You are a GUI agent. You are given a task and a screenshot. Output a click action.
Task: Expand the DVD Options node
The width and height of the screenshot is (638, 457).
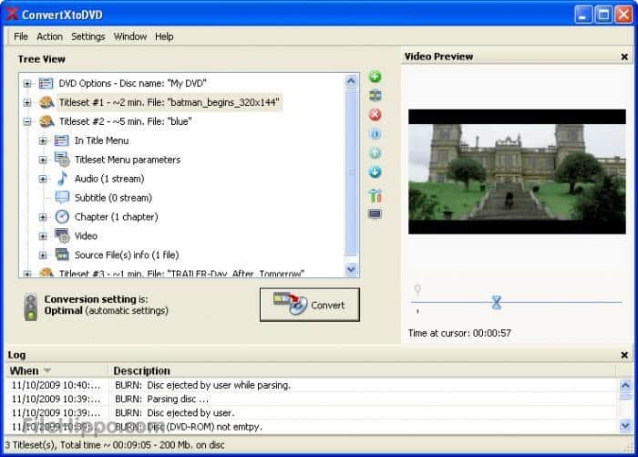tap(26, 84)
